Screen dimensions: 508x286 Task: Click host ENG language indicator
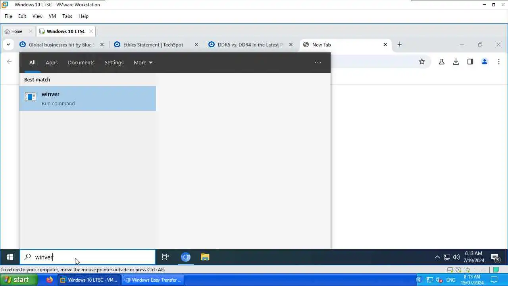[x=451, y=280]
